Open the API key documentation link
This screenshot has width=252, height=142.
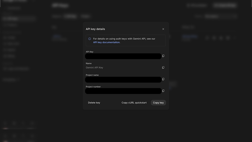coord(106,42)
